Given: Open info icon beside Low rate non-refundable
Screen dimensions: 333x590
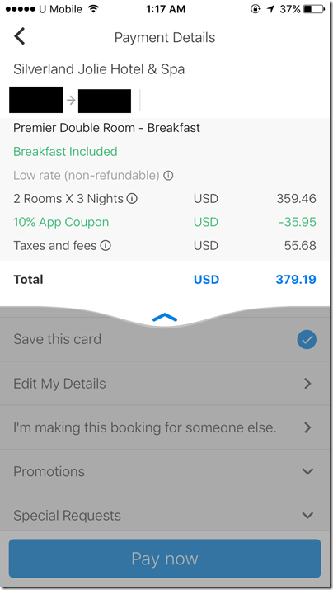Looking at the screenshot, I should (168, 175).
